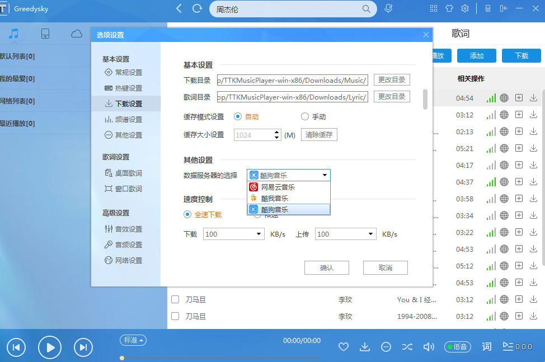This screenshot has height=362, width=545.
Task: Open more options ellipsis in bottom bar
Action: point(386,347)
